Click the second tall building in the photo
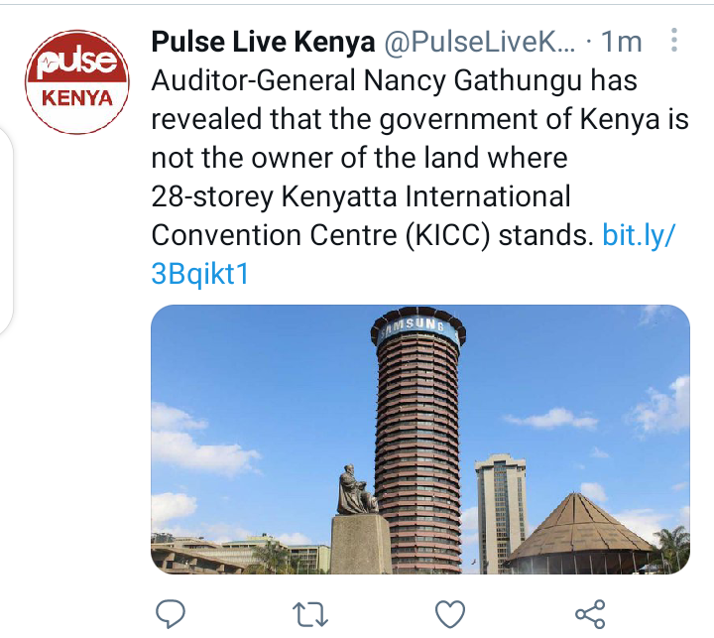Viewport: 714px width, 638px height. click(x=500, y=513)
